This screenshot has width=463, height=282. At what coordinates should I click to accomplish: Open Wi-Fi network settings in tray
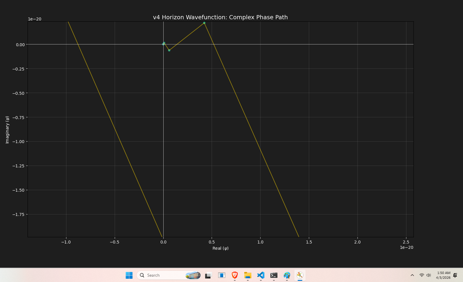(x=422, y=275)
